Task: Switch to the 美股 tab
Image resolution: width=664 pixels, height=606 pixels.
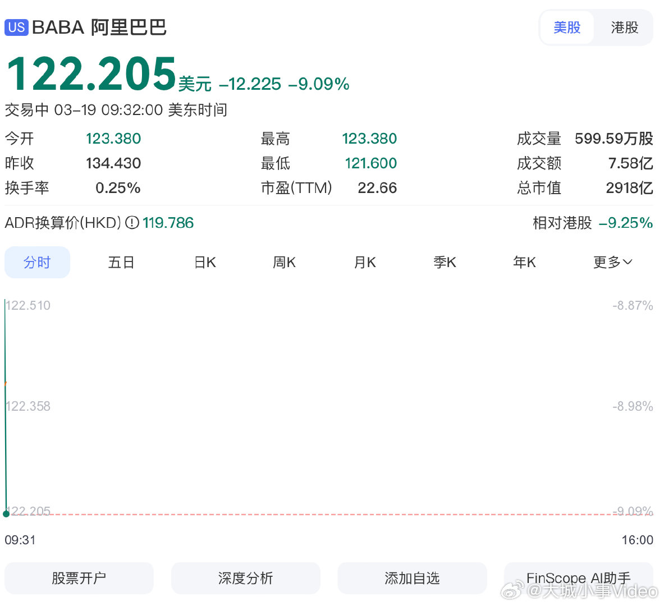Action: 567,27
